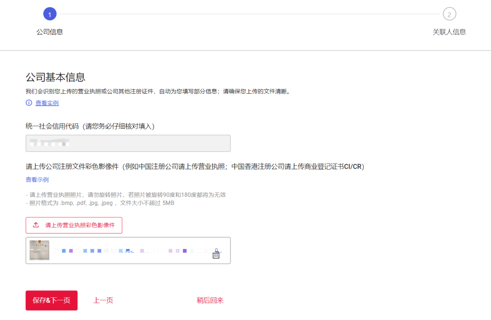The image size is (491, 320).
Task: Choose 稍后回来 to return later
Action: coord(210,300)
